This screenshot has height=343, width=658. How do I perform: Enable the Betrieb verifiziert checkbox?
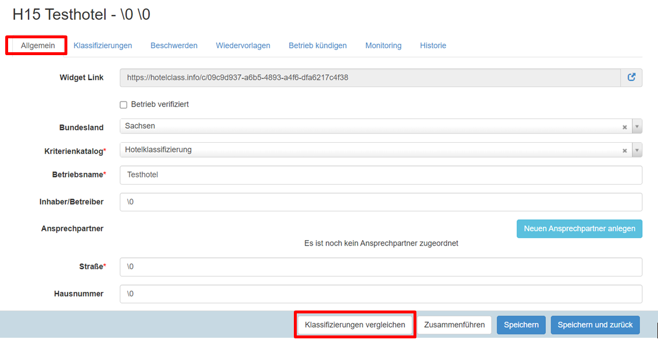pyautogui.click(x=123, y=104)
